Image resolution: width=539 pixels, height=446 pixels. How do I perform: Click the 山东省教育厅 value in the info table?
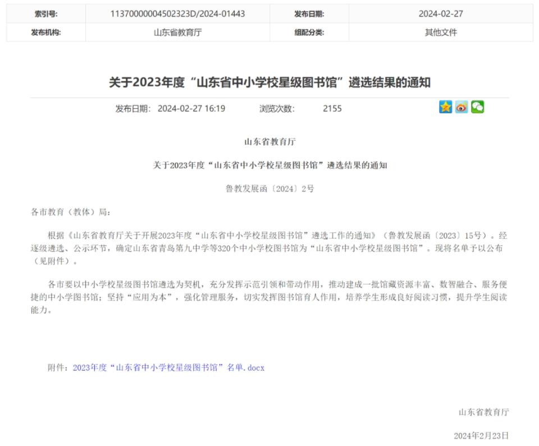pos(178,33)
